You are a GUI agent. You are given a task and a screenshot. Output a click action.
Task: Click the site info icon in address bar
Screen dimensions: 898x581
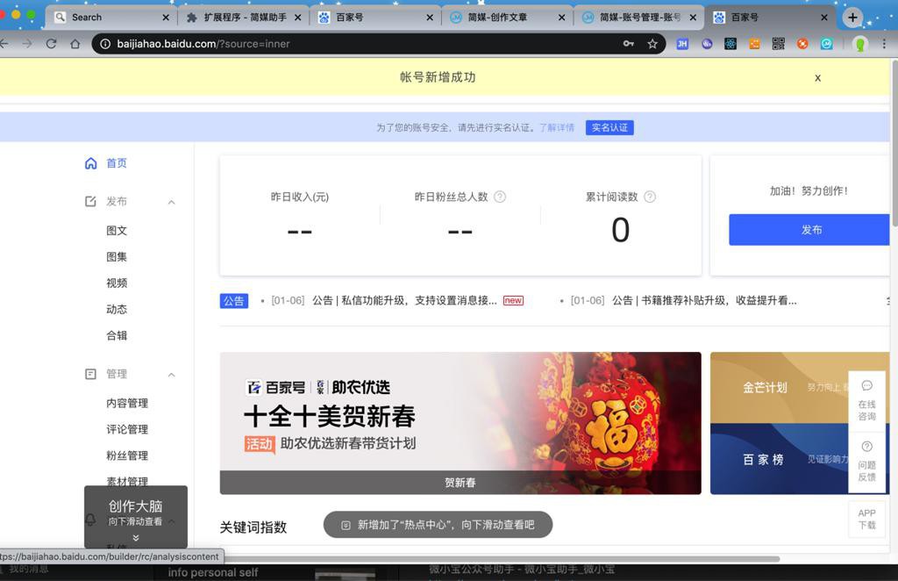[105, 44]
